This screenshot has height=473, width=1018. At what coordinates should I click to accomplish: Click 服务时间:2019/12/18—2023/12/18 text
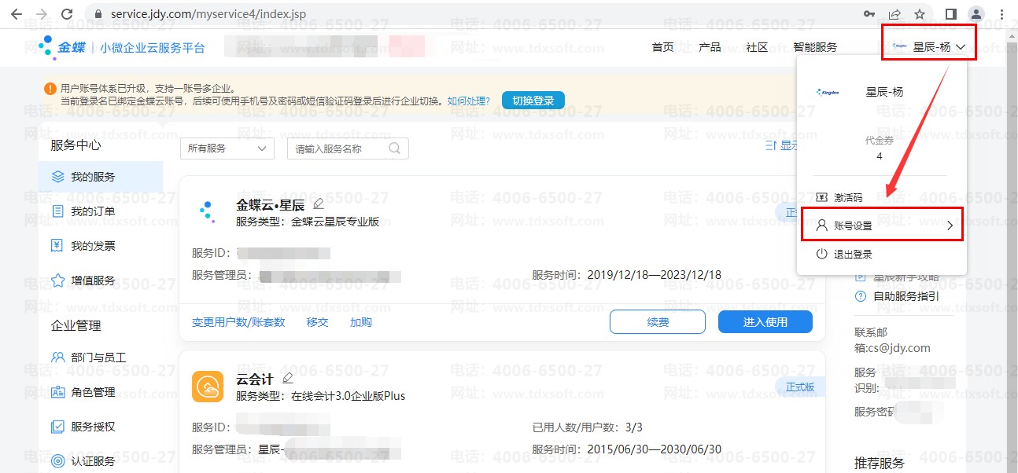click(627, 275)
